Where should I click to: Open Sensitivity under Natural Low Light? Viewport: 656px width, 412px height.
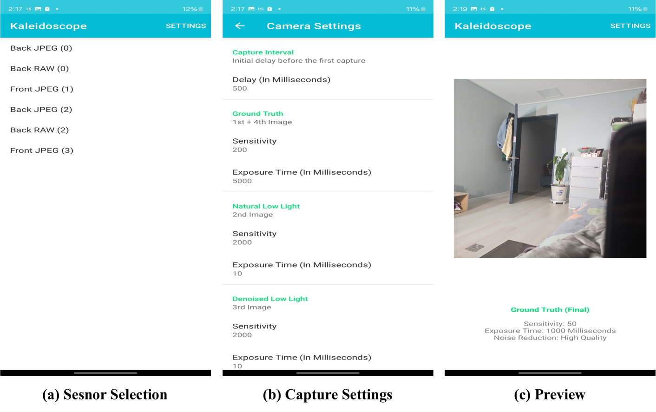pyautogui.click(x=255, y=237)
